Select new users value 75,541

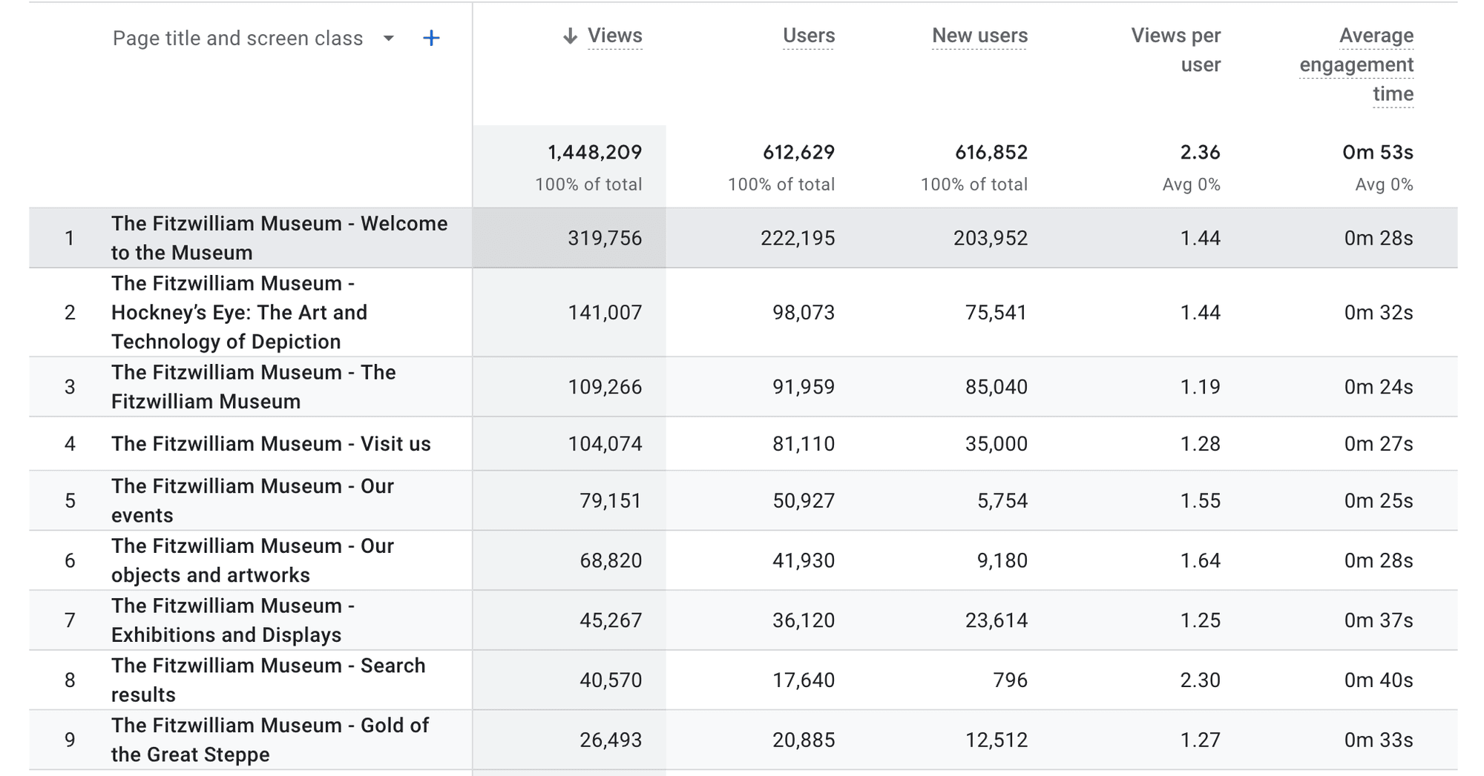click(997, 312)
